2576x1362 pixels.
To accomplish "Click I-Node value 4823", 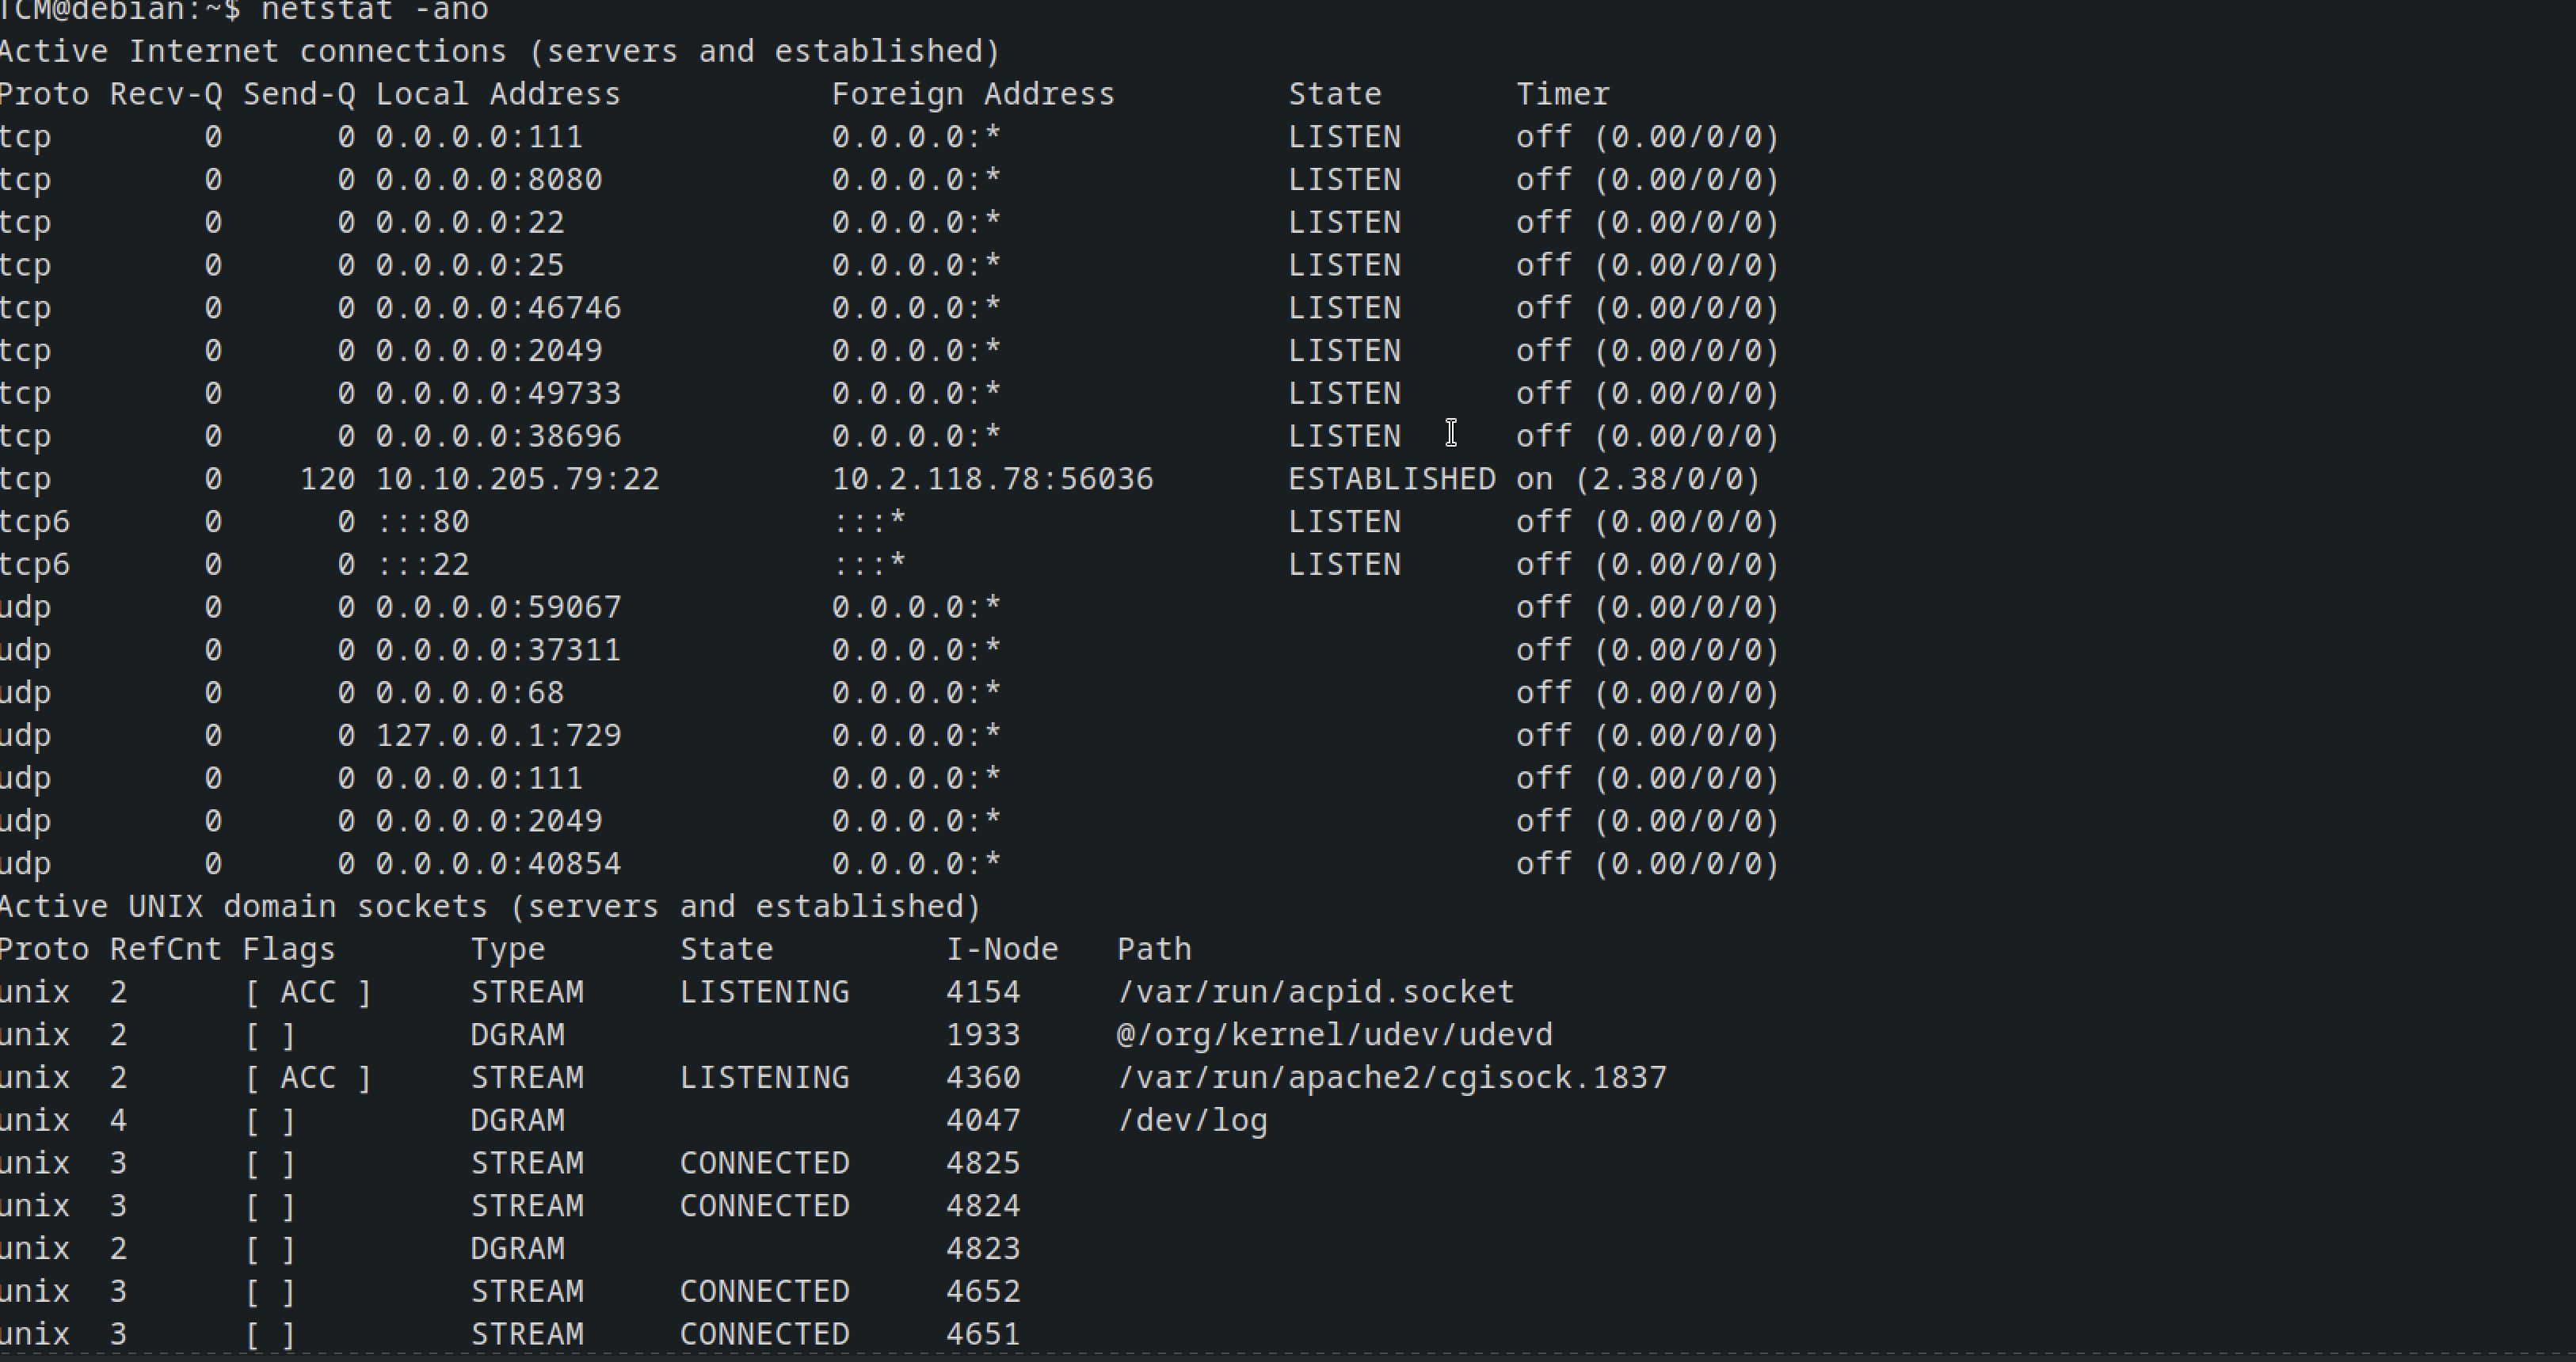I will tap(983, 1249).
